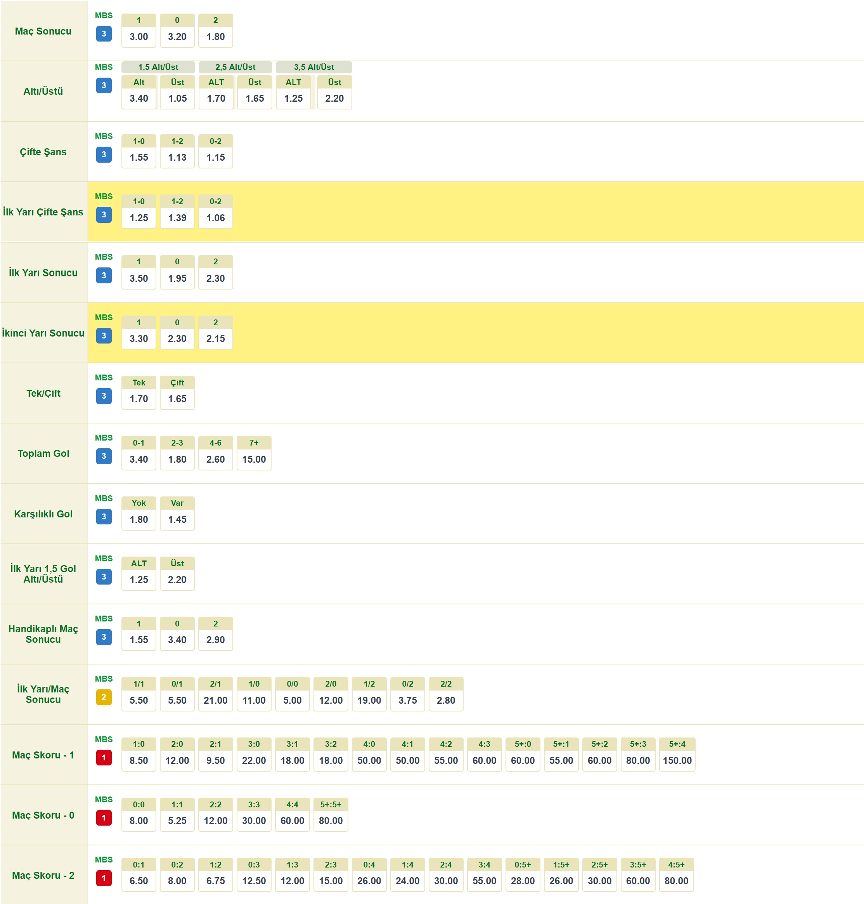Select the Maç Sonucu home win odds 3.00
The width and height of the screenshot is (864, 904).
click(139, 36)
